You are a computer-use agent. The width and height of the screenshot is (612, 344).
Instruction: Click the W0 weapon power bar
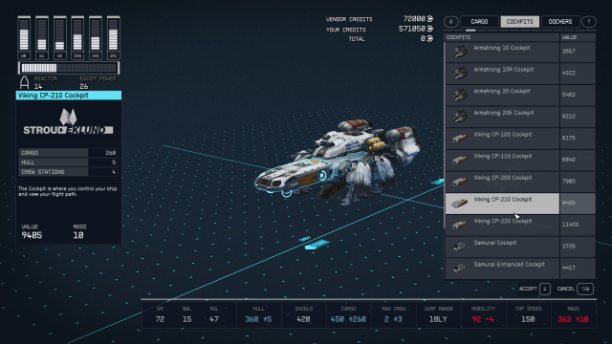pyautogui.click(x=24, y=38)
